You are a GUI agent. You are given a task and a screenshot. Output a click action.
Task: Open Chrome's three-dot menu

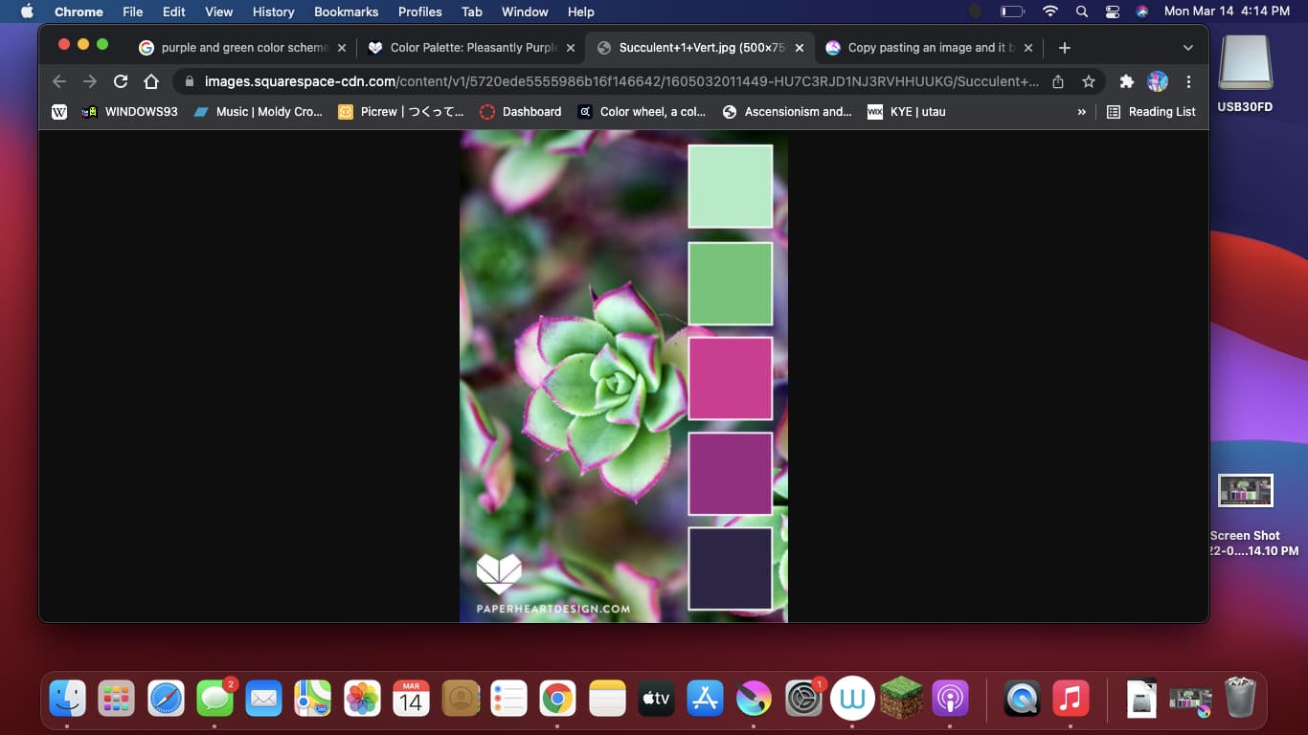point(1188,81)
